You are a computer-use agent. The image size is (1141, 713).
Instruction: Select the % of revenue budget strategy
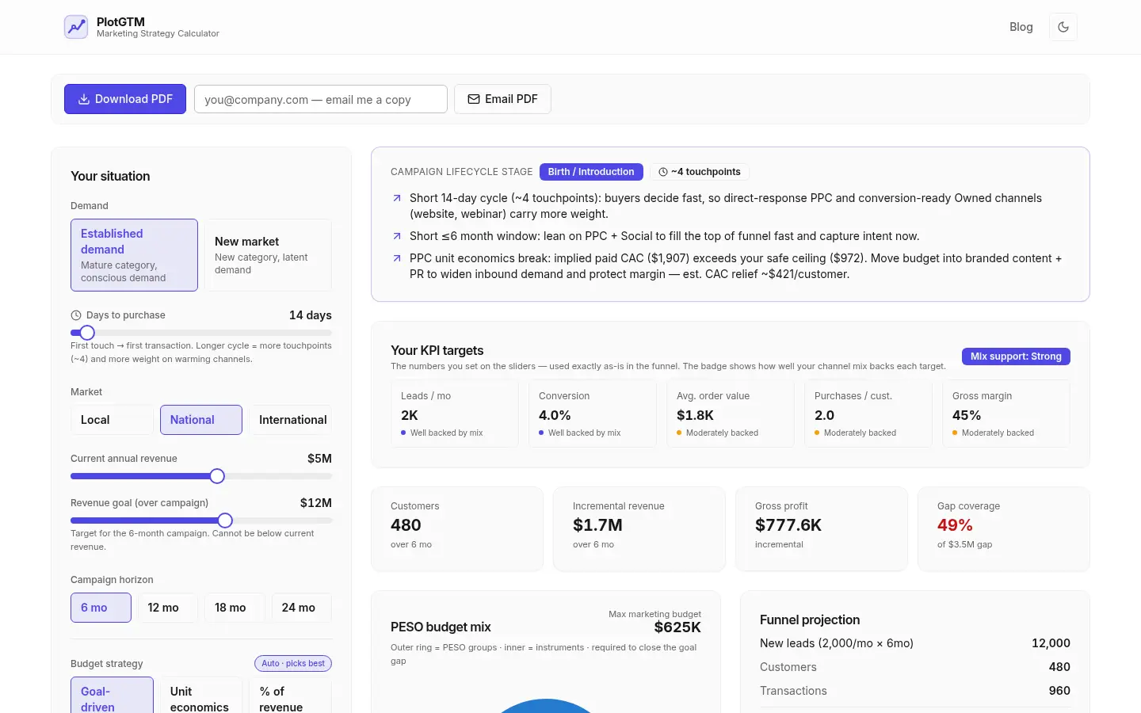pos(290,696)
